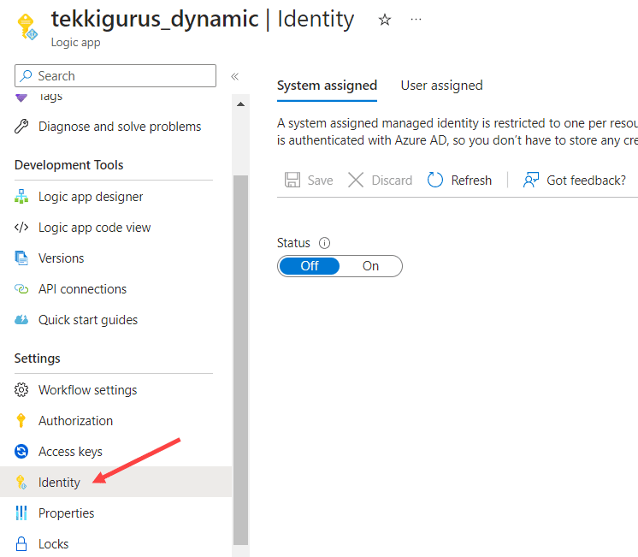The image size is (638, 557).
Task: Open Workflow settings
Action: [88, 390]
